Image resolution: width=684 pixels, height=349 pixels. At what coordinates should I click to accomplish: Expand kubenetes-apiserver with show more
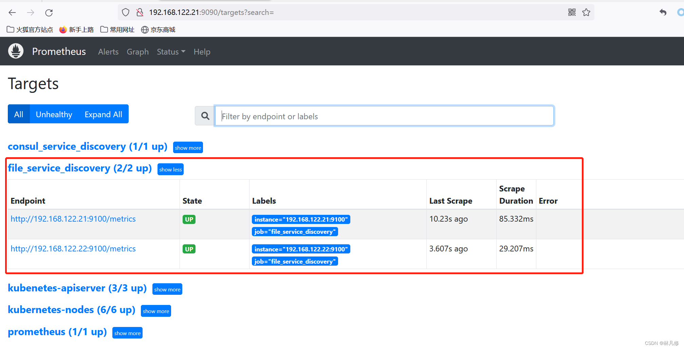tap(167, 289)
